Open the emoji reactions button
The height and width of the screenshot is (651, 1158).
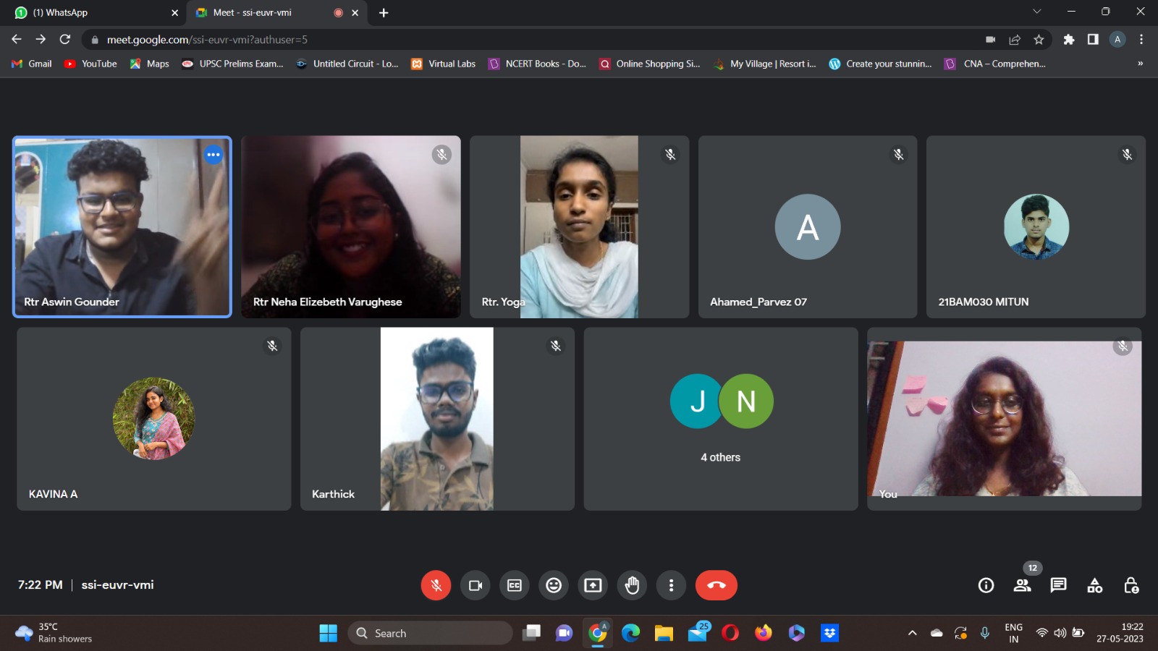554,585
